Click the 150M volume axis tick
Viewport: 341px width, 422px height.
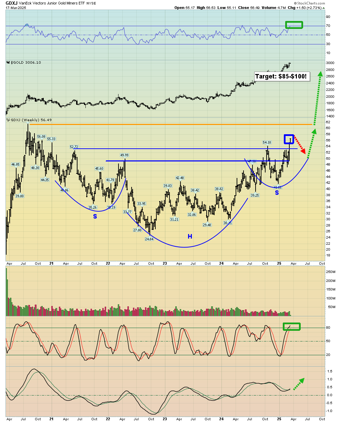point(331,289)
